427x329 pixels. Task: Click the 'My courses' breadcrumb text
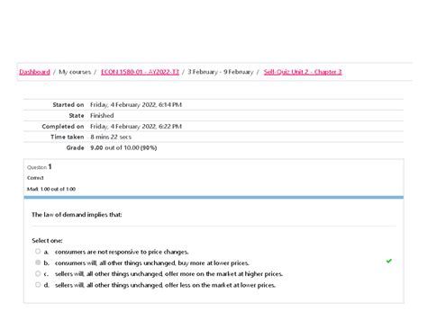click(75, 72)
